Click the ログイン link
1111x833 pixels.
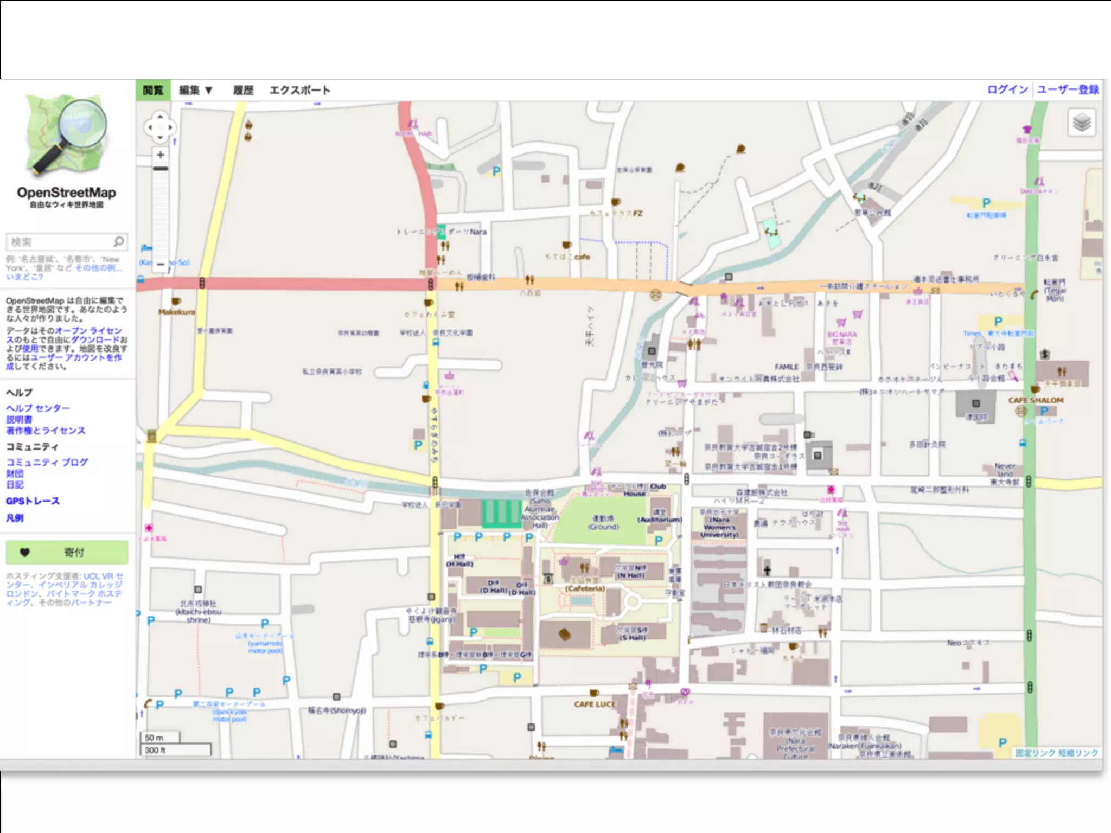pos(1007,89)
